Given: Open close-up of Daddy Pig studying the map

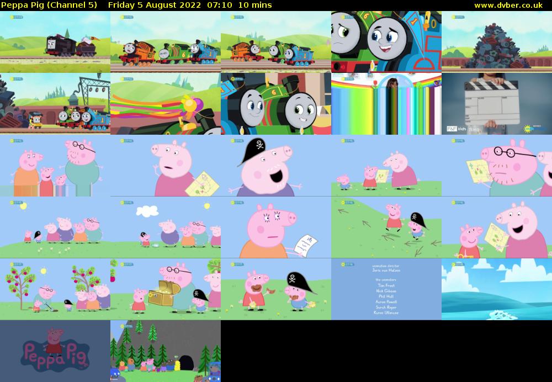Looking at the screenshot, I should [x=497, y=166].
